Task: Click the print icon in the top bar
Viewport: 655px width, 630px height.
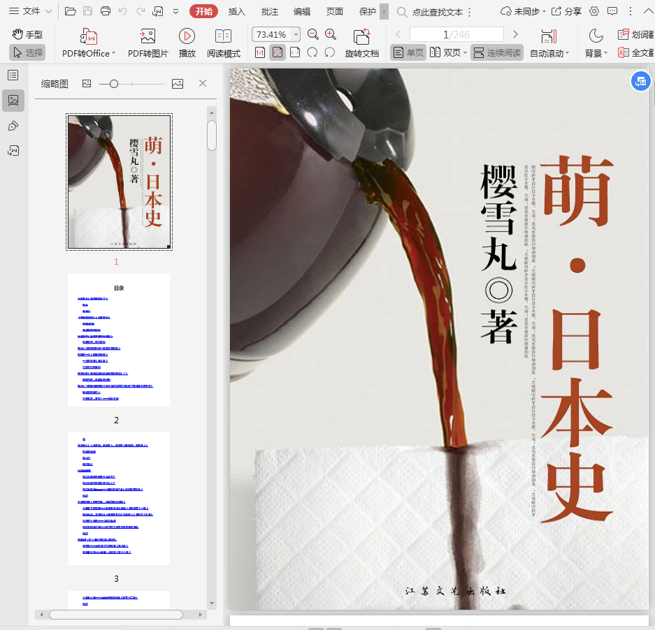Action: pyautogui.click(x=106, y=11)
